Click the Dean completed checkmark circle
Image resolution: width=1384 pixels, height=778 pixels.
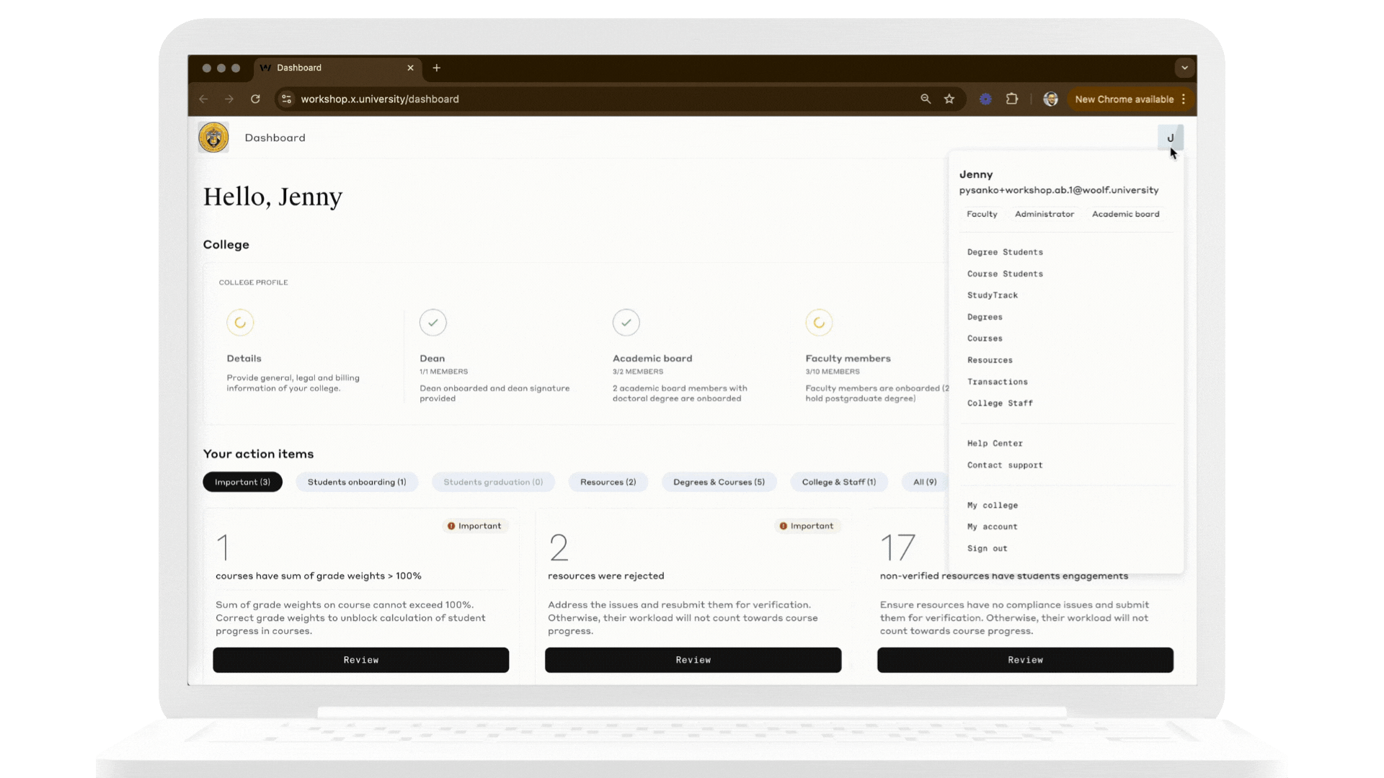point(433,323)
